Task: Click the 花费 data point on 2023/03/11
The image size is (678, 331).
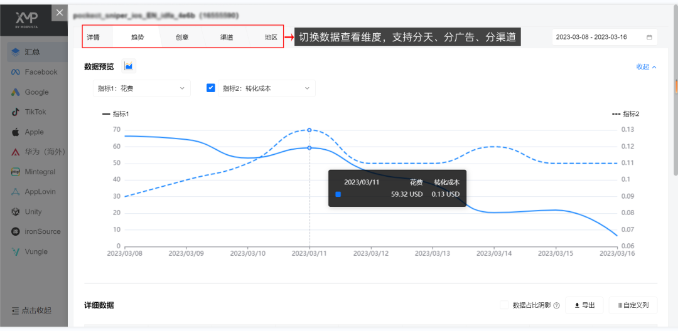Action: [309, 147]
